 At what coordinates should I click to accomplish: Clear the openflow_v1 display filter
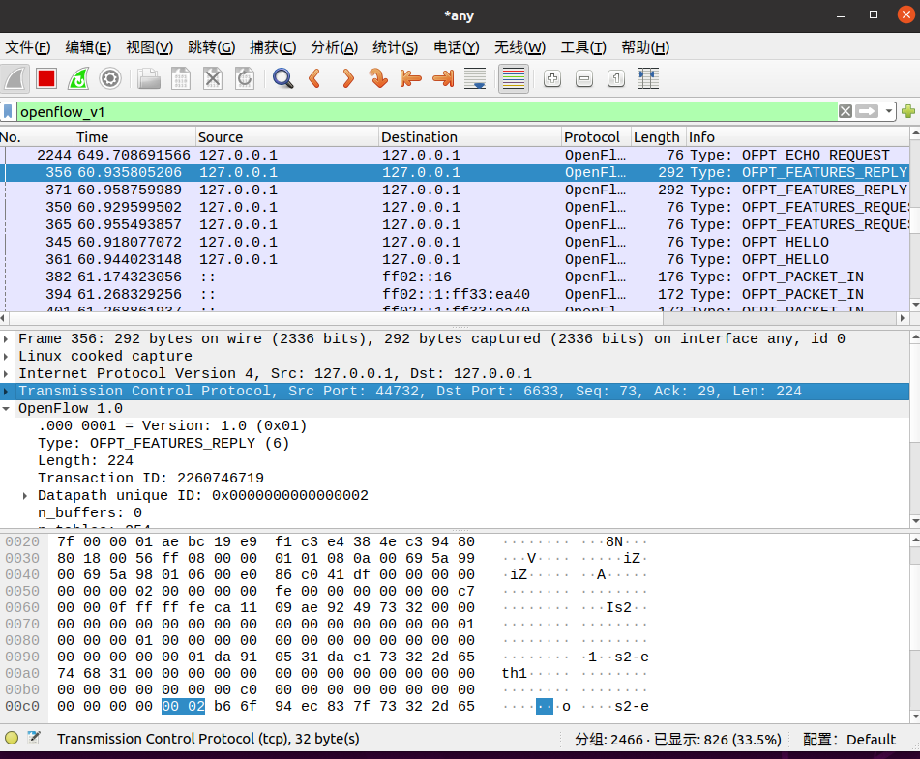(x=845, y=111)
